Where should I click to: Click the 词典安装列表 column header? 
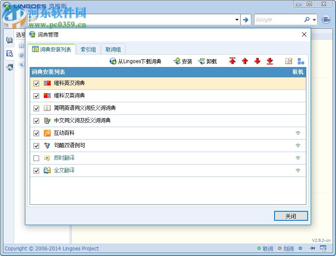tap(160, 72)
